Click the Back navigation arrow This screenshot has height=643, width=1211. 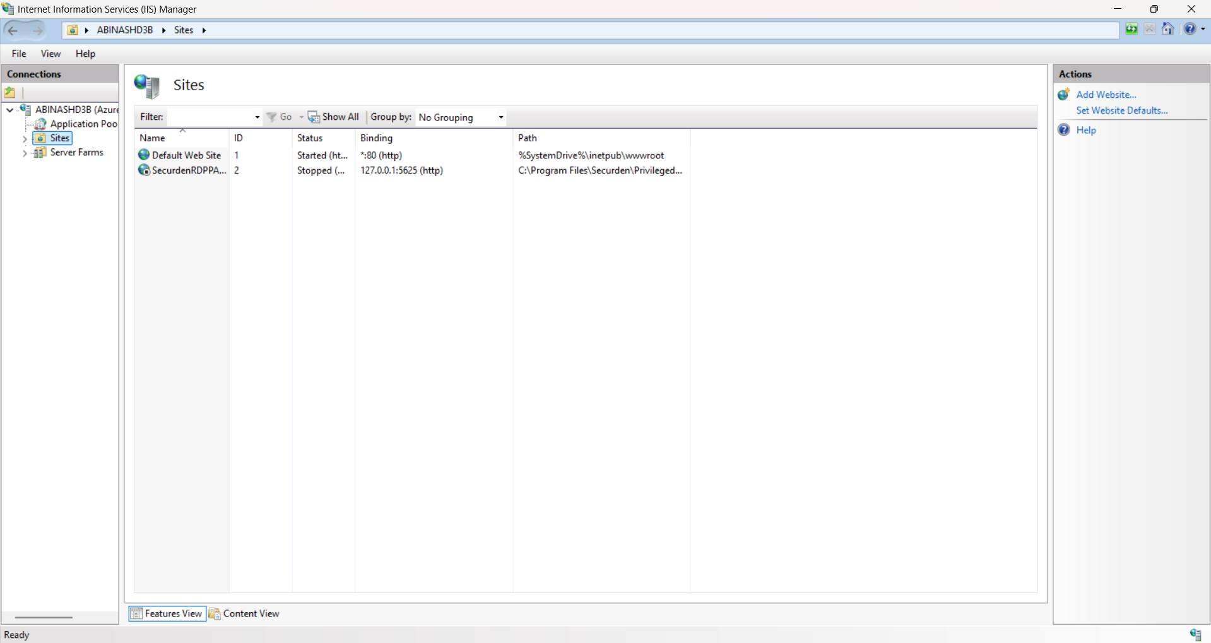click(x=13, y=30)
